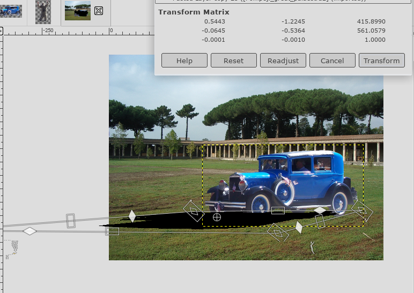
Task: Click matrix value 415.8990
Action: pyautogui.click(x=371, y=21)
